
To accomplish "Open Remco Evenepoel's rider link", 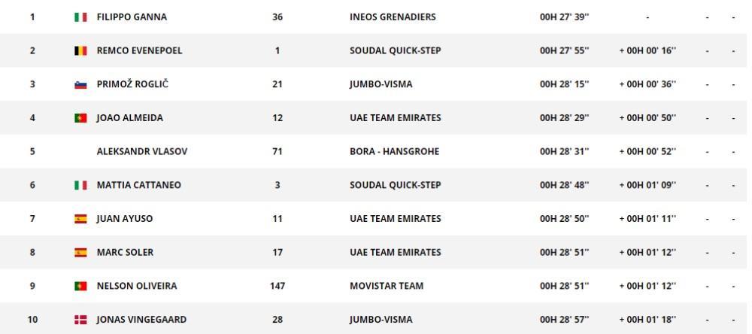I will click(140, 51).
